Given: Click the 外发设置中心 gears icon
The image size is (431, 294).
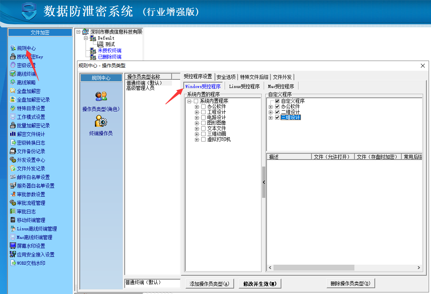Looking at the screenshot, I should [13, 160].
